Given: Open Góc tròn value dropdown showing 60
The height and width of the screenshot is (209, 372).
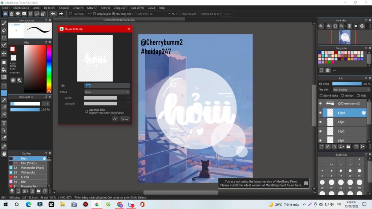Looking at the screenshot, I should pyautogui.click(x=160, y=14).
